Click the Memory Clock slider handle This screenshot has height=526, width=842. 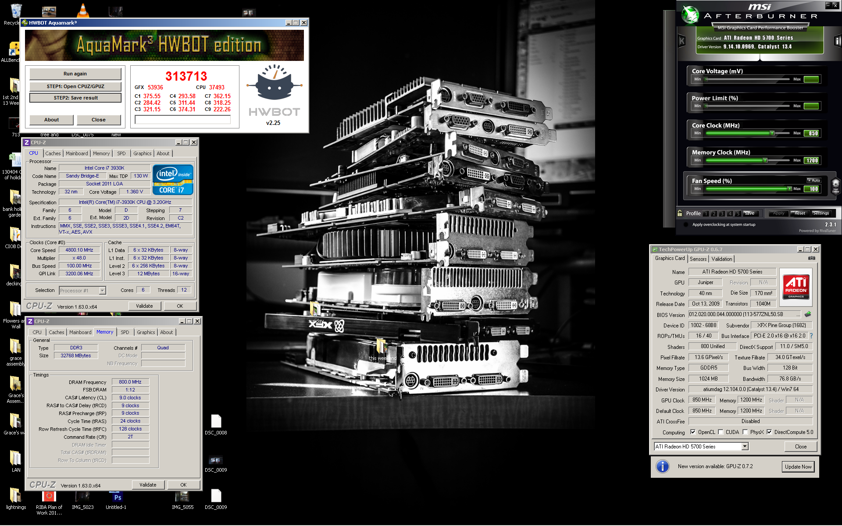(x=765, y=160)
